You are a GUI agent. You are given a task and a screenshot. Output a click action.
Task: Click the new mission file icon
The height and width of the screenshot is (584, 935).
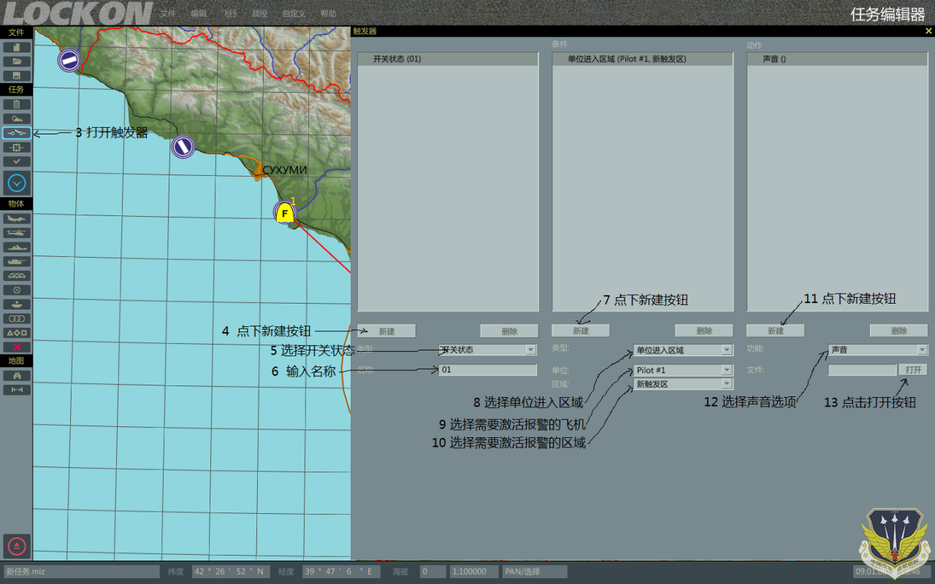click(16, 47)
